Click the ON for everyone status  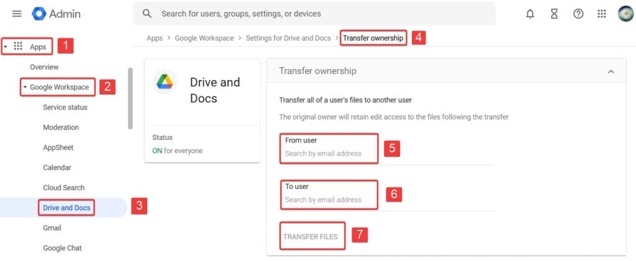tap(177, 151)
